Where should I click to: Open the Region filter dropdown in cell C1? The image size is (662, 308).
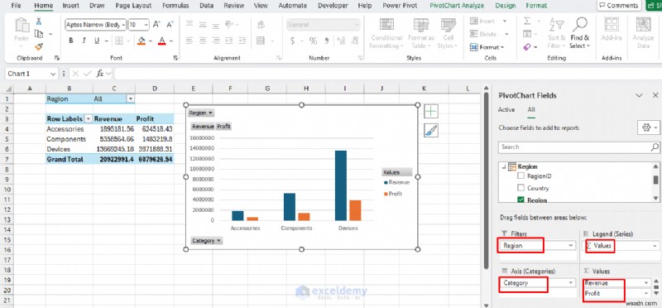point(131,99)
